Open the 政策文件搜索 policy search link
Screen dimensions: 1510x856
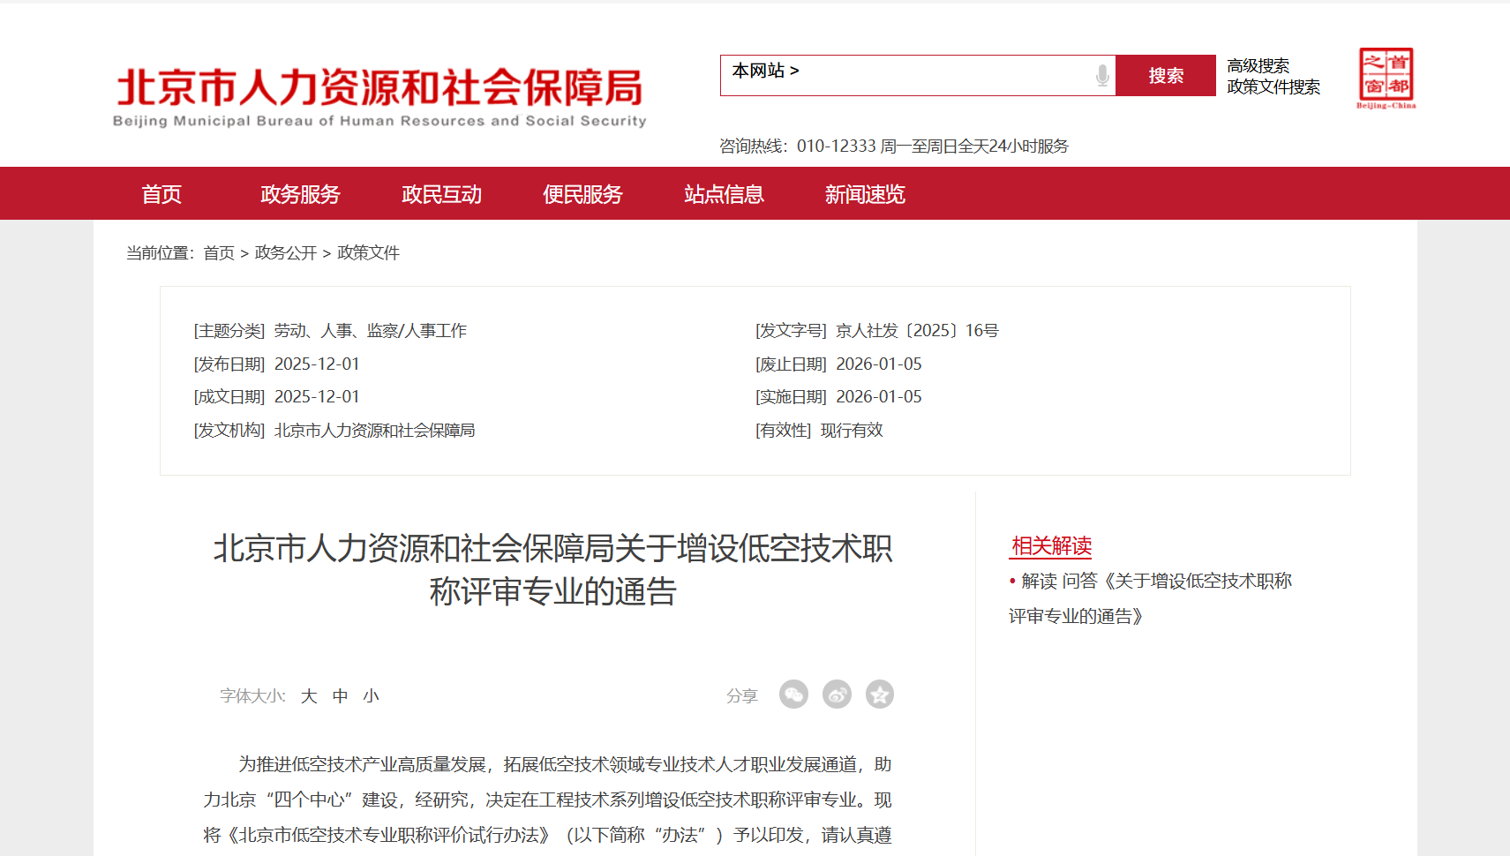pyautogui.click(x=1273, y=87)
